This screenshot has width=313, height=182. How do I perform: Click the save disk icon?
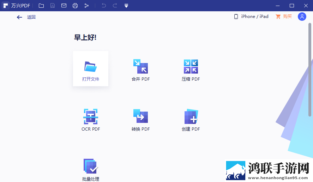[53, 6]
